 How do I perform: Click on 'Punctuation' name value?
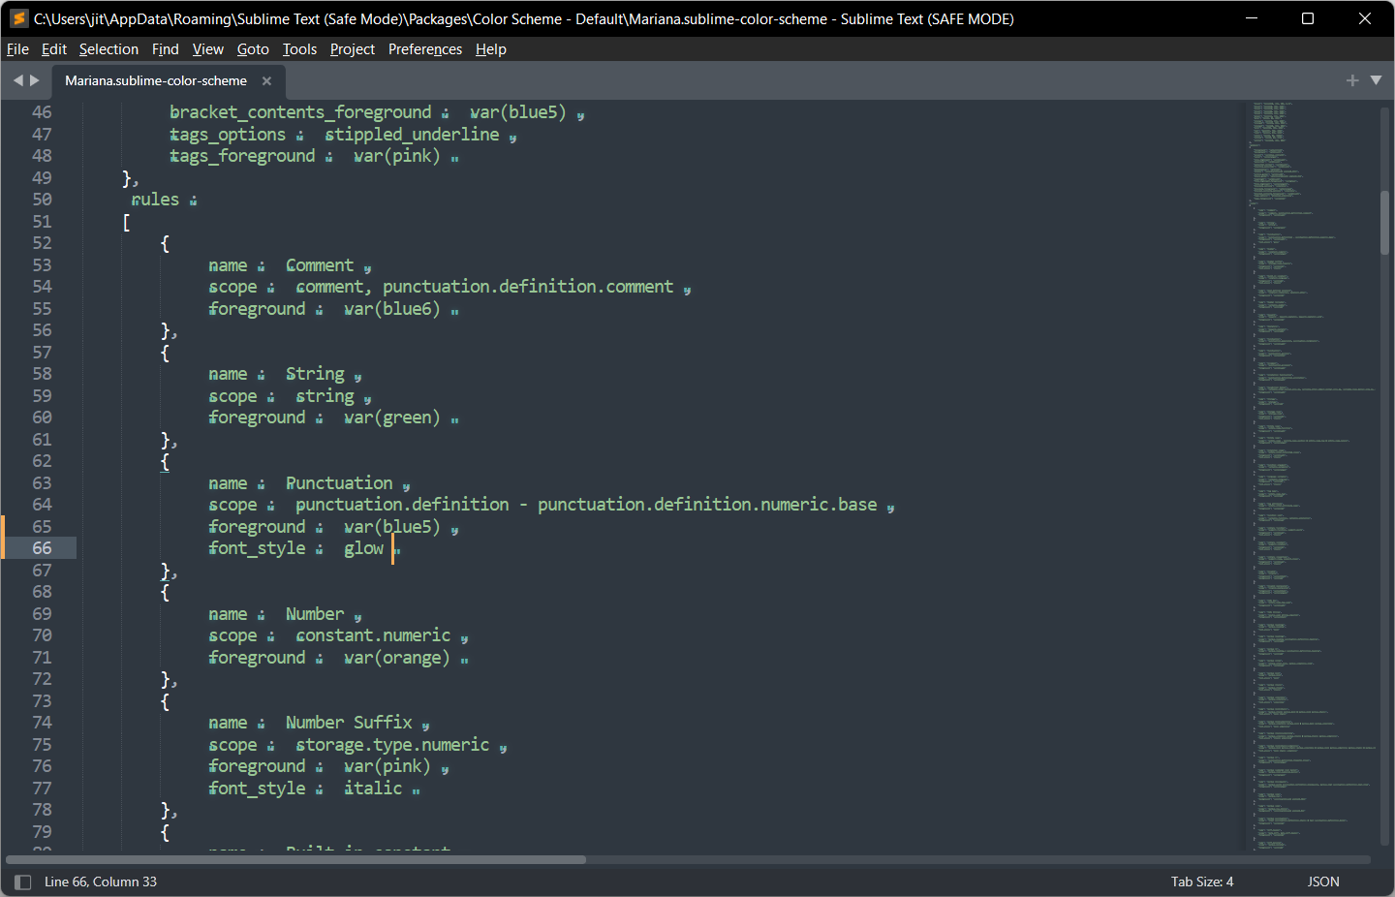(339, 483)
